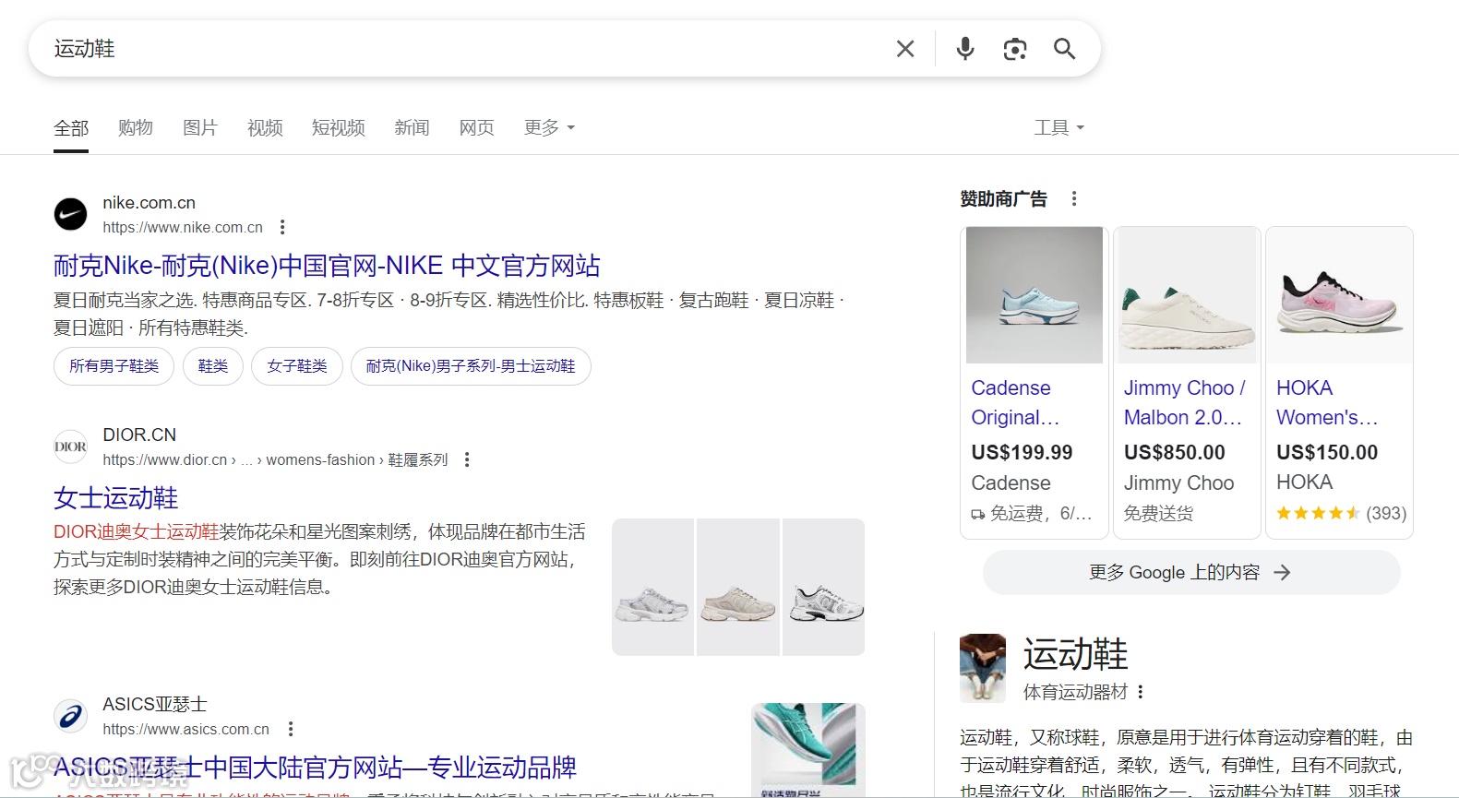Open the 赞助商广告 more options menu
This screenshot has height=798, width=1459.
pos(1074,198)
